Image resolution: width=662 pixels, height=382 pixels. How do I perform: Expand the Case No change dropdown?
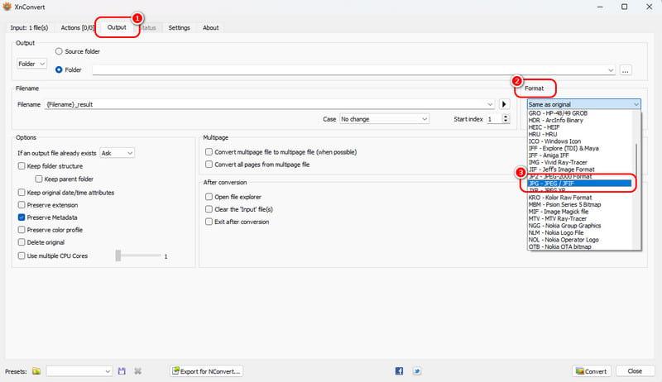click(x=384, y=119)
